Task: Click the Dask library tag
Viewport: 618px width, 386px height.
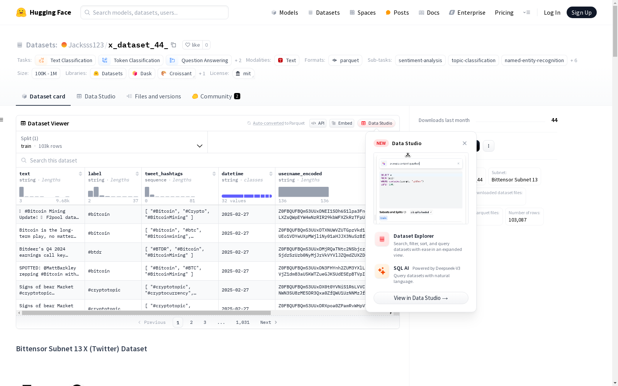Action: click(142, 73)
